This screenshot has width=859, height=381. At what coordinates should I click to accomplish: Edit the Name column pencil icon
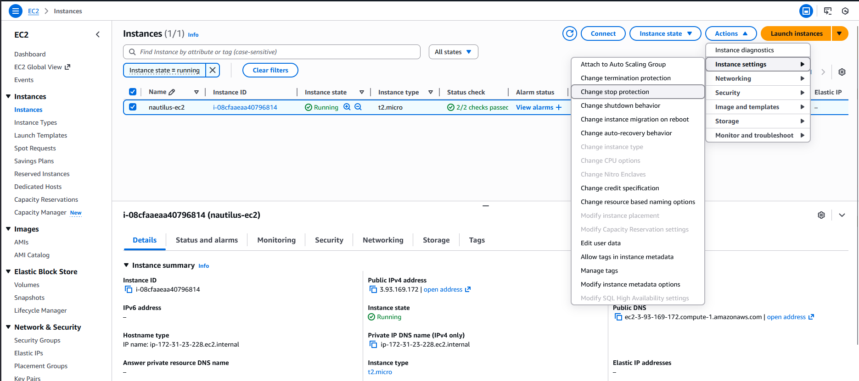pos(172,92)
